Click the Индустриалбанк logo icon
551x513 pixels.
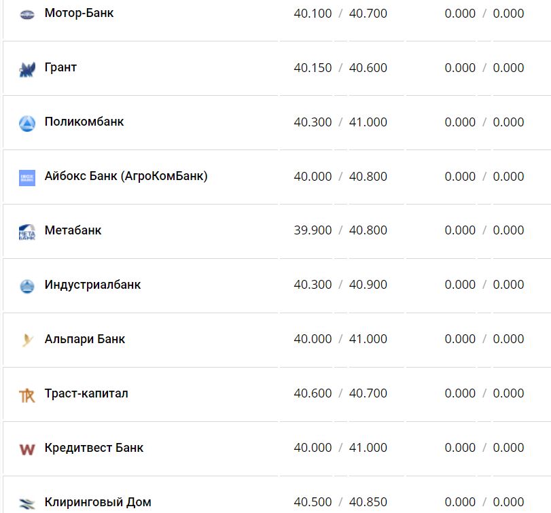pyautogui.click(x=26, y=286)
